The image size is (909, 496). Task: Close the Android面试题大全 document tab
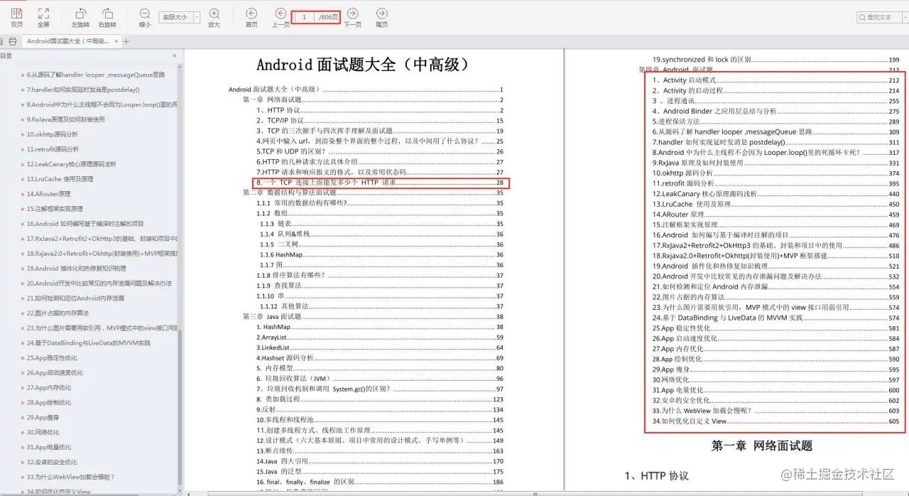pyautogui.click(x=116, y=41)
